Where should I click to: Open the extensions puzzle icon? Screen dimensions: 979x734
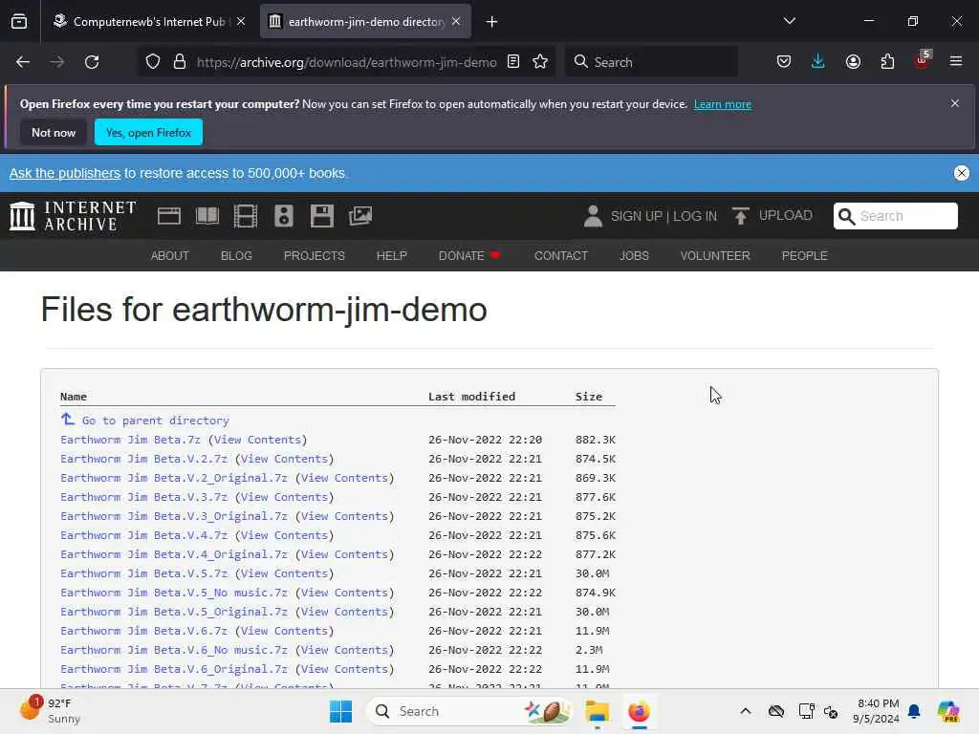coord(887,62)
